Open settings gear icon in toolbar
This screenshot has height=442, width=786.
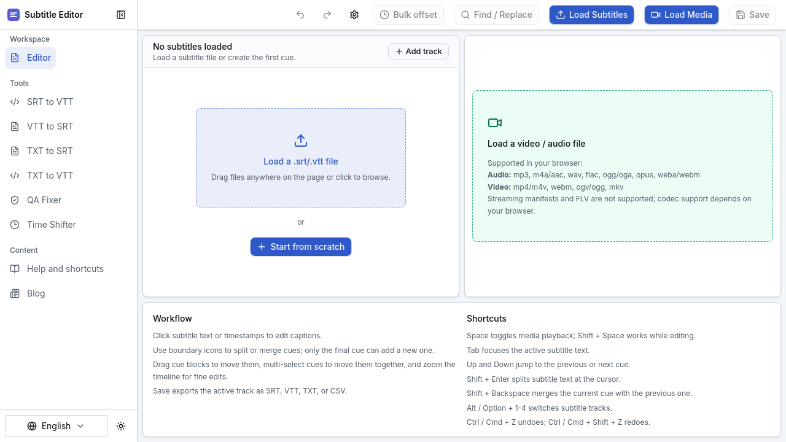coord(354,15)
